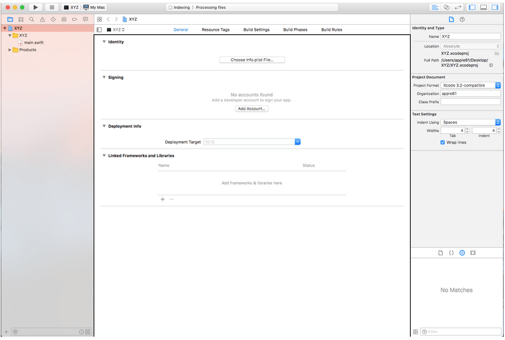Open the Issue navigator warning icon
The image size is (505, 340).
43,19
